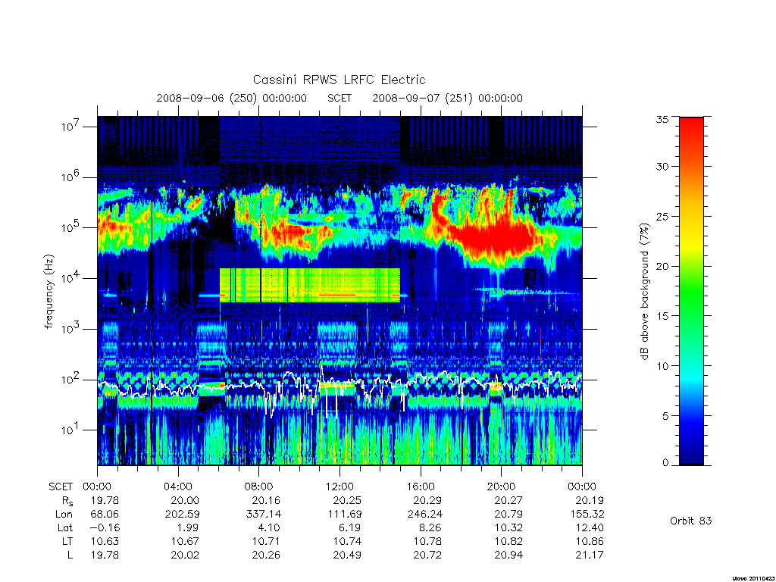This screenshot has width=776, height=582.
Task: Click the Lon value '246.24'
Action: [424, 515]
